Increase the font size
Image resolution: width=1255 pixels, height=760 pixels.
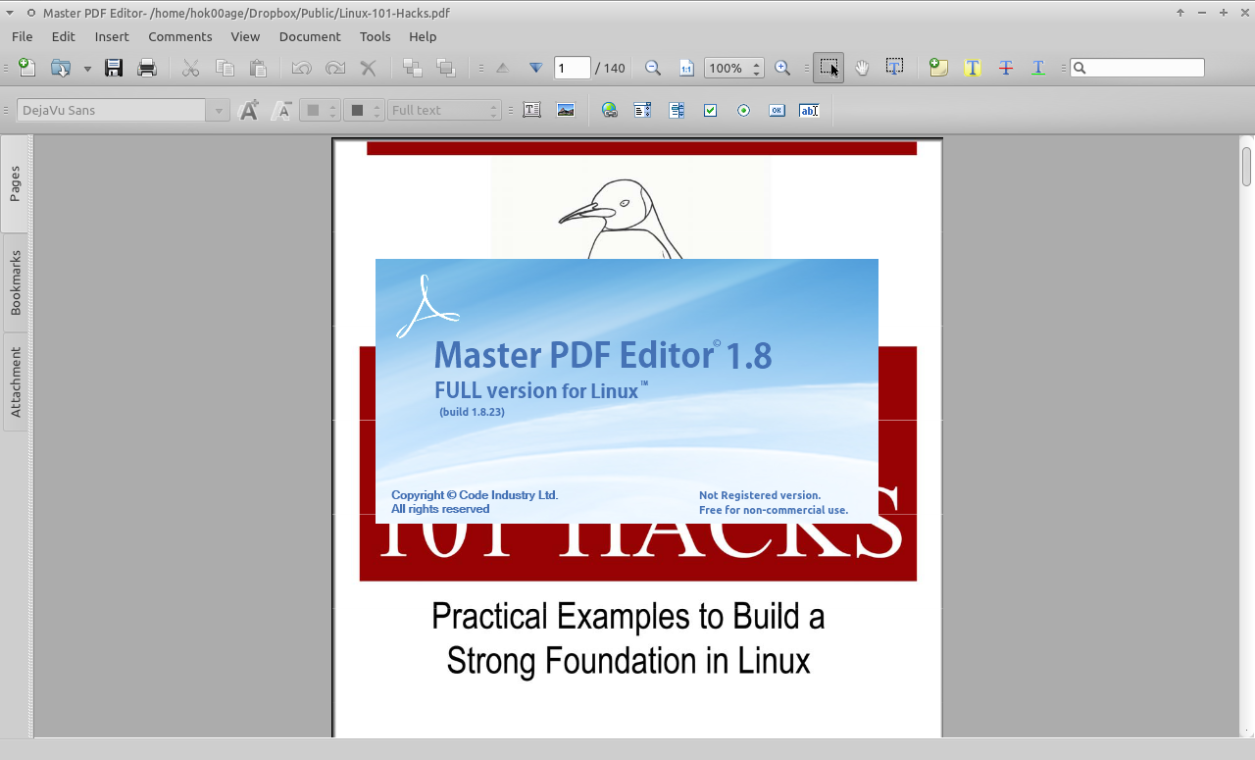point(249,110)
